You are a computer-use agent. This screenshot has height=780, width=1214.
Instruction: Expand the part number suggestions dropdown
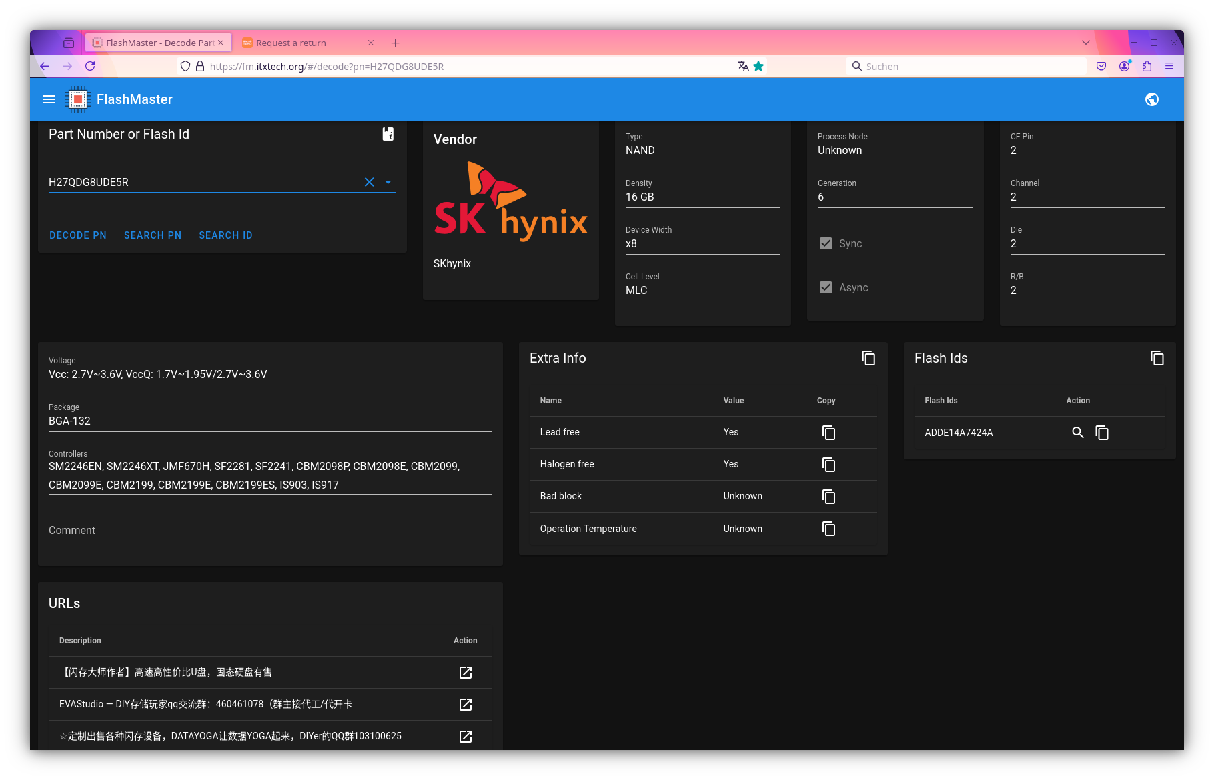[x=388, y=182]
